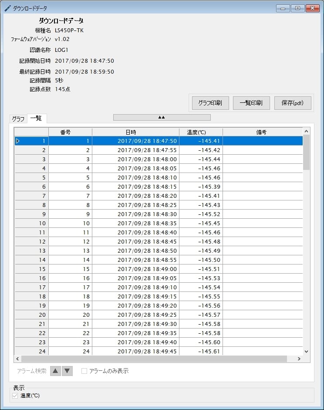The image size is (324, 410).
Task: Maximize the ダウンロードデータ window
Action: tap(297, 8)
